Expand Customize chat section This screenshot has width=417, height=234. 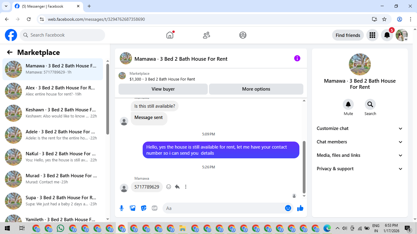360,128
